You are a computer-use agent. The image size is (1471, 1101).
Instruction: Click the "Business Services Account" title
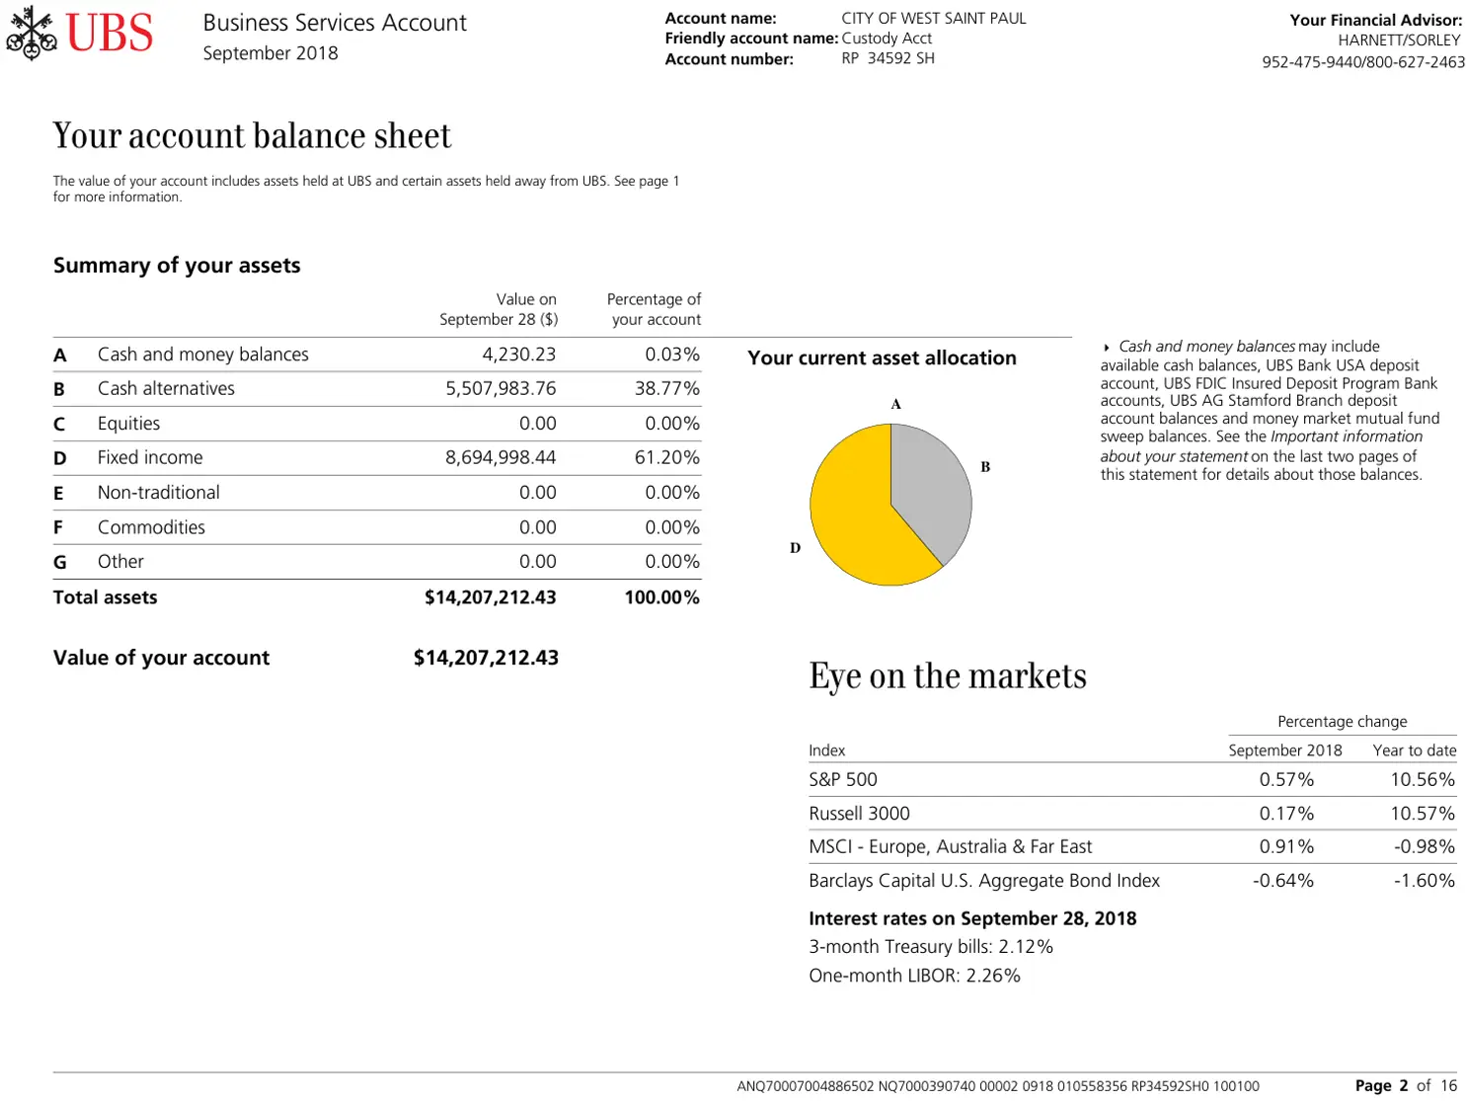335,23
